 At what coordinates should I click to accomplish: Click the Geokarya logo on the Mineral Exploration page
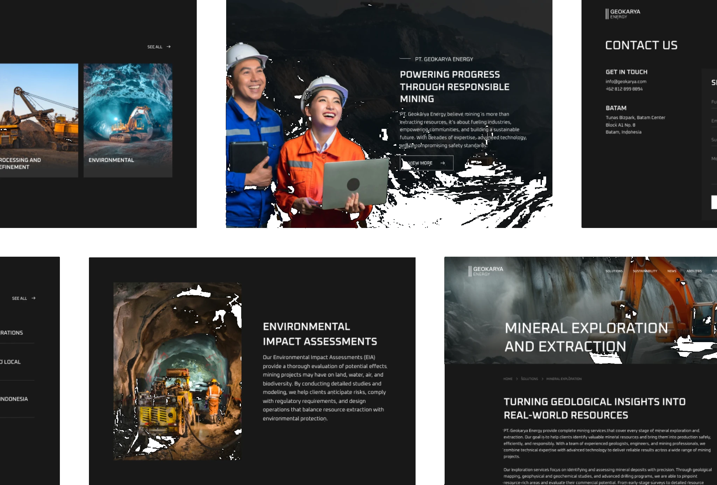click(x=486, y=271)
